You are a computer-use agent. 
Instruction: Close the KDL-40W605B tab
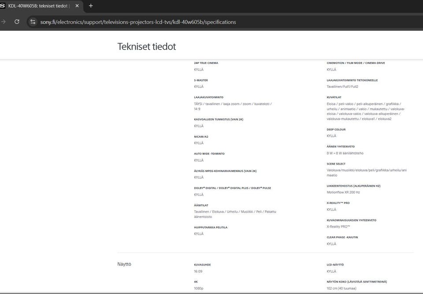tap(77, 6)
